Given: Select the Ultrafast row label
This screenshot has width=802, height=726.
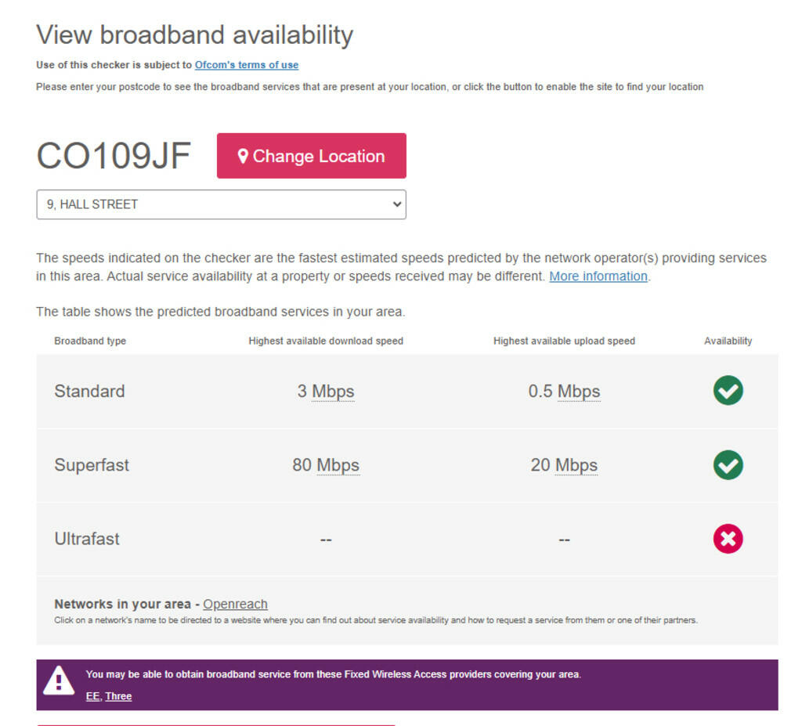Looking at the screenshot, I should tap(87, 539).
